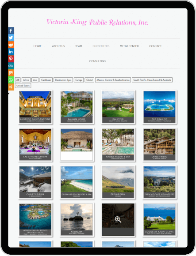Open Chable Resort & Spa thumbnail
Viewport: 196px width, 256px height.
(x=118, y=145)
